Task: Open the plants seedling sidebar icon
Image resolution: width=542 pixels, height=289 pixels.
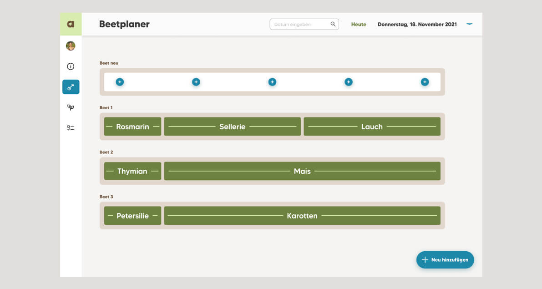Action: pyautogui.click(x=71, y=107)
